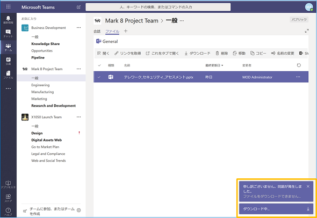
Task: Click Open this in a tab
Action: 162,53
